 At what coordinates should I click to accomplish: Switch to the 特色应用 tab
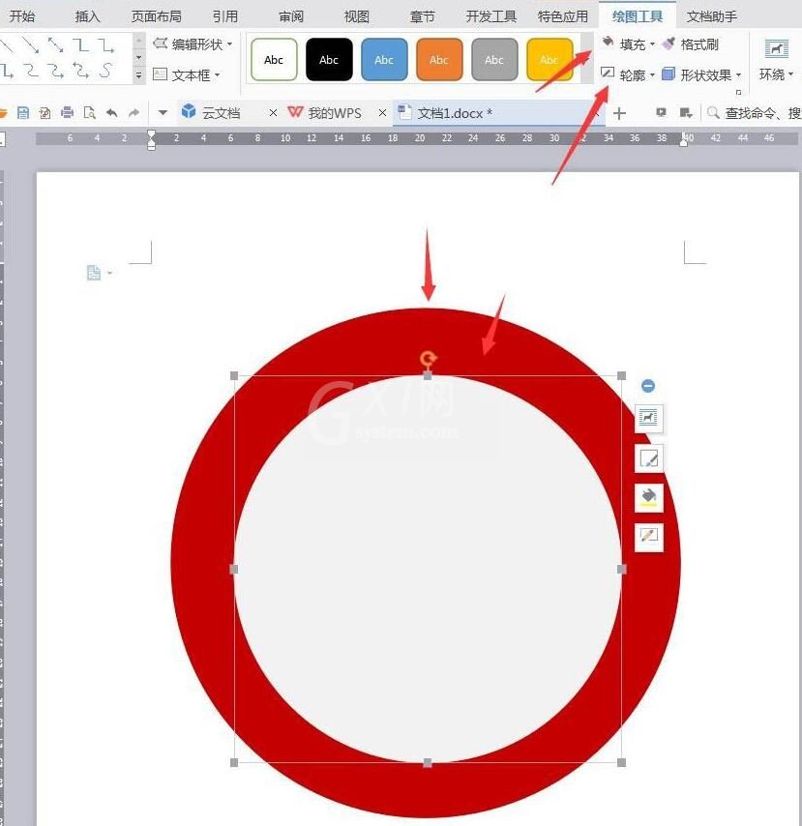click(x=563, y=16)
